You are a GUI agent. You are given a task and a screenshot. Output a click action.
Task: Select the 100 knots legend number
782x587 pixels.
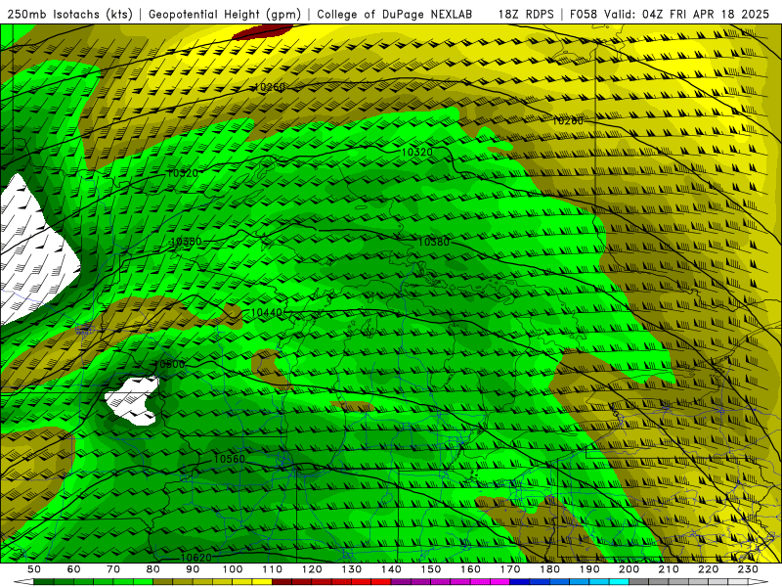point(233,569)
